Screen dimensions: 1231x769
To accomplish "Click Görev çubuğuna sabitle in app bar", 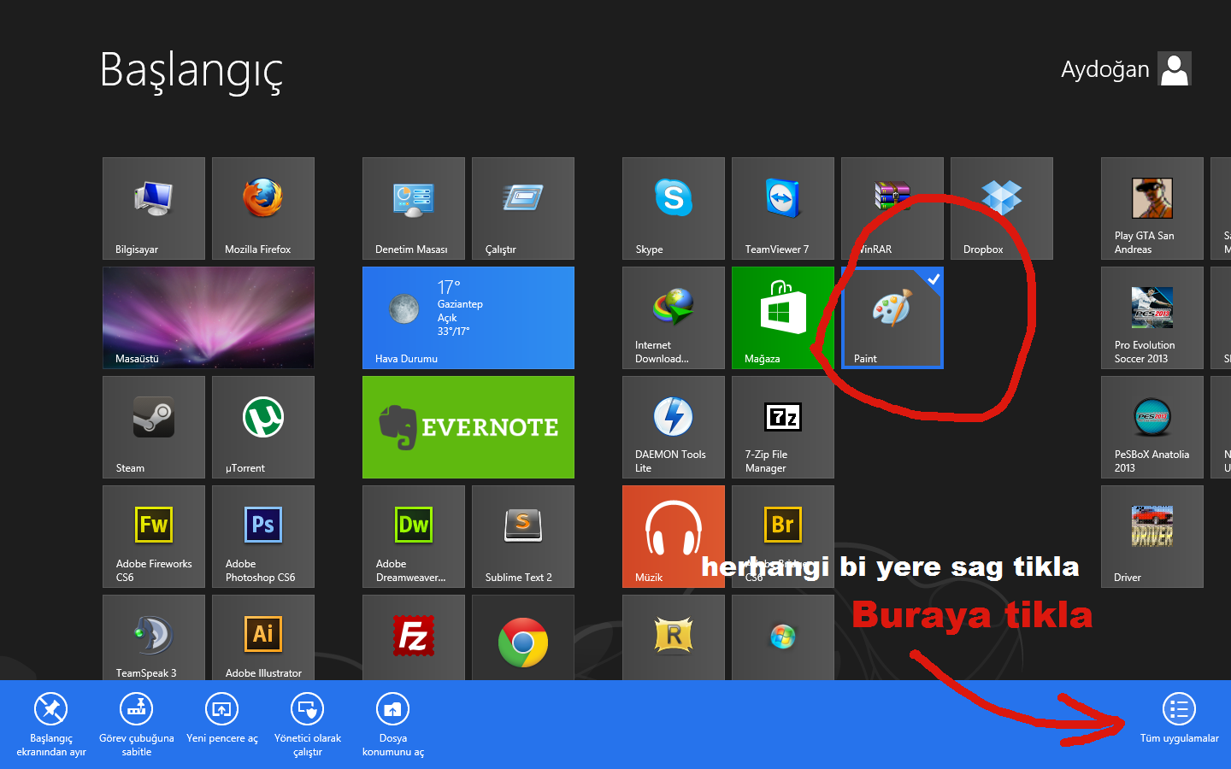I will (x=137, y=724).
